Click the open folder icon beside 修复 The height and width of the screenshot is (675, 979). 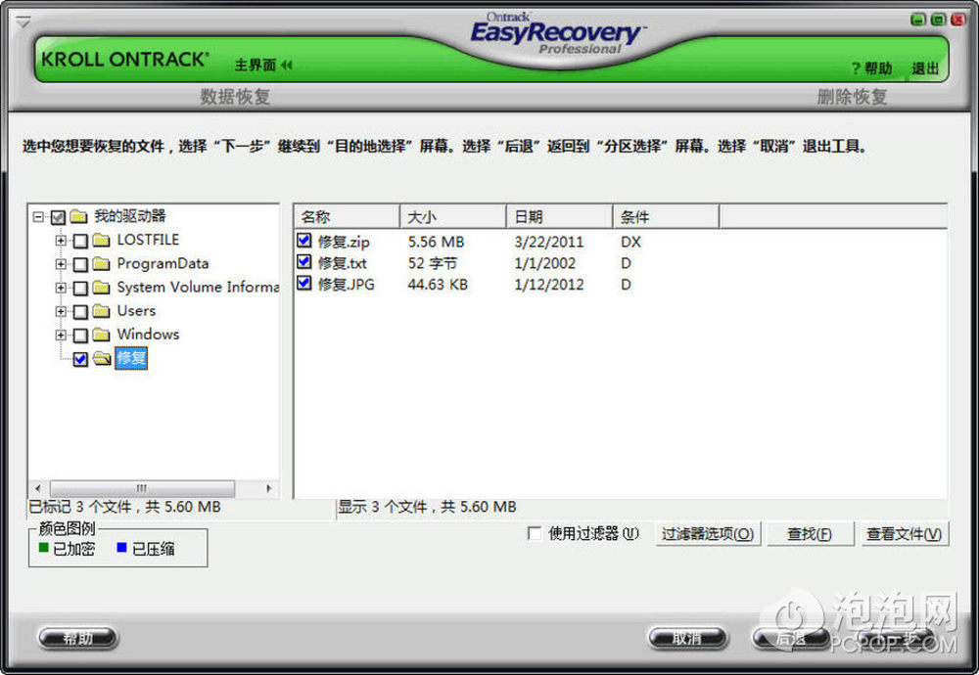tap(102, 358)
